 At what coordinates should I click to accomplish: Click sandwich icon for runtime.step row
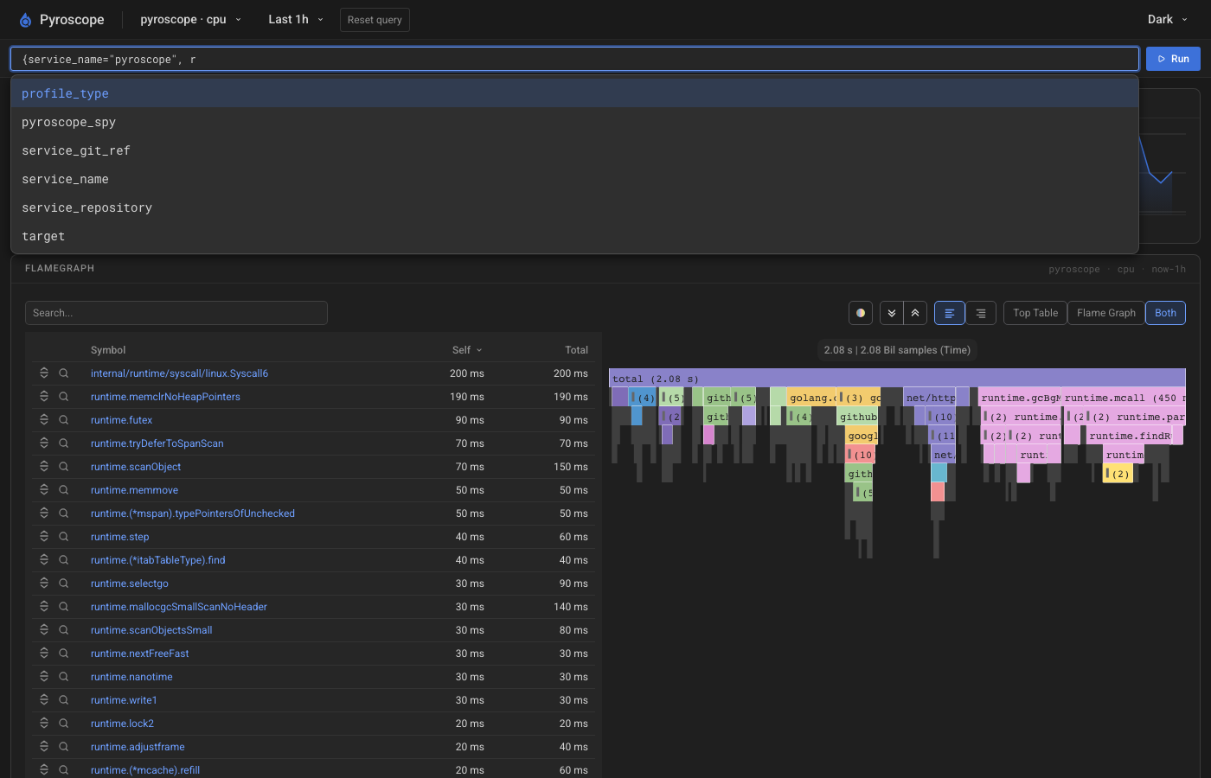[44, 537]
